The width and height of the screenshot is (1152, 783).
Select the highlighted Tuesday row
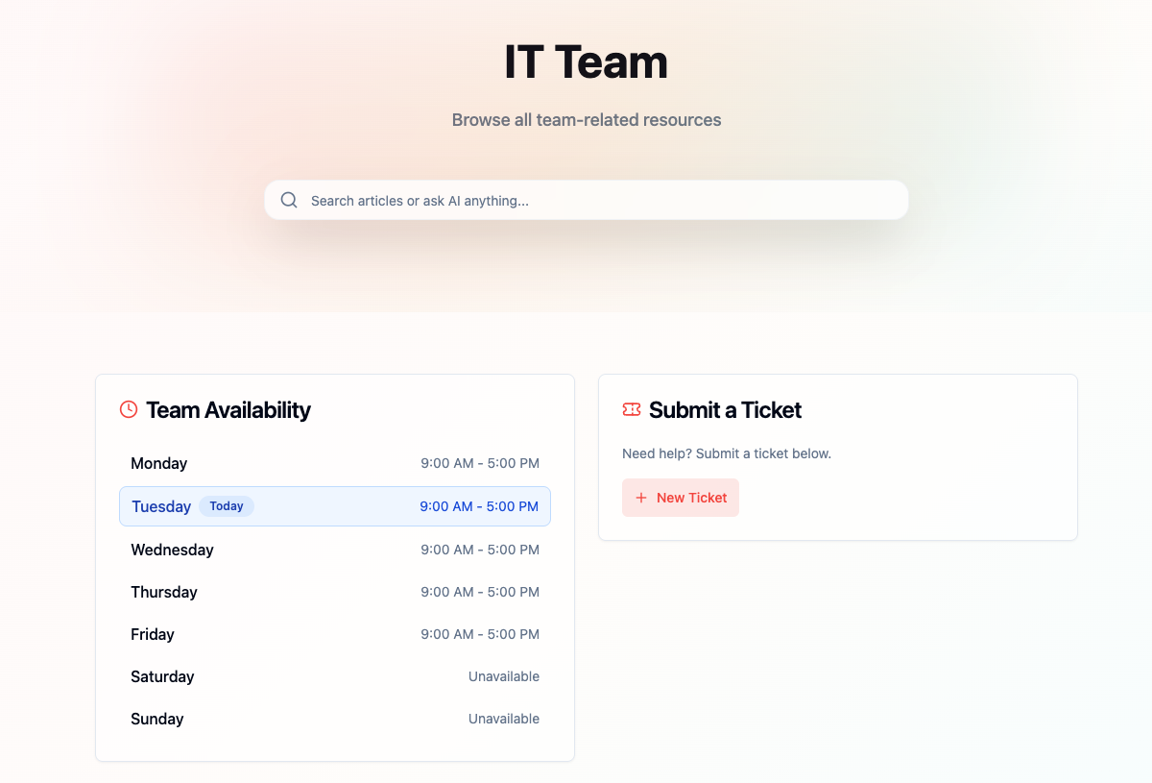[x=335, y=506]
